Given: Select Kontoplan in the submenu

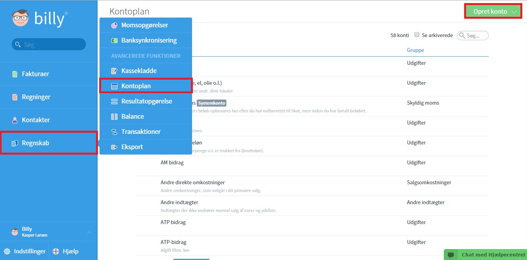Looking at the screenshot, I should pos(146,86).
